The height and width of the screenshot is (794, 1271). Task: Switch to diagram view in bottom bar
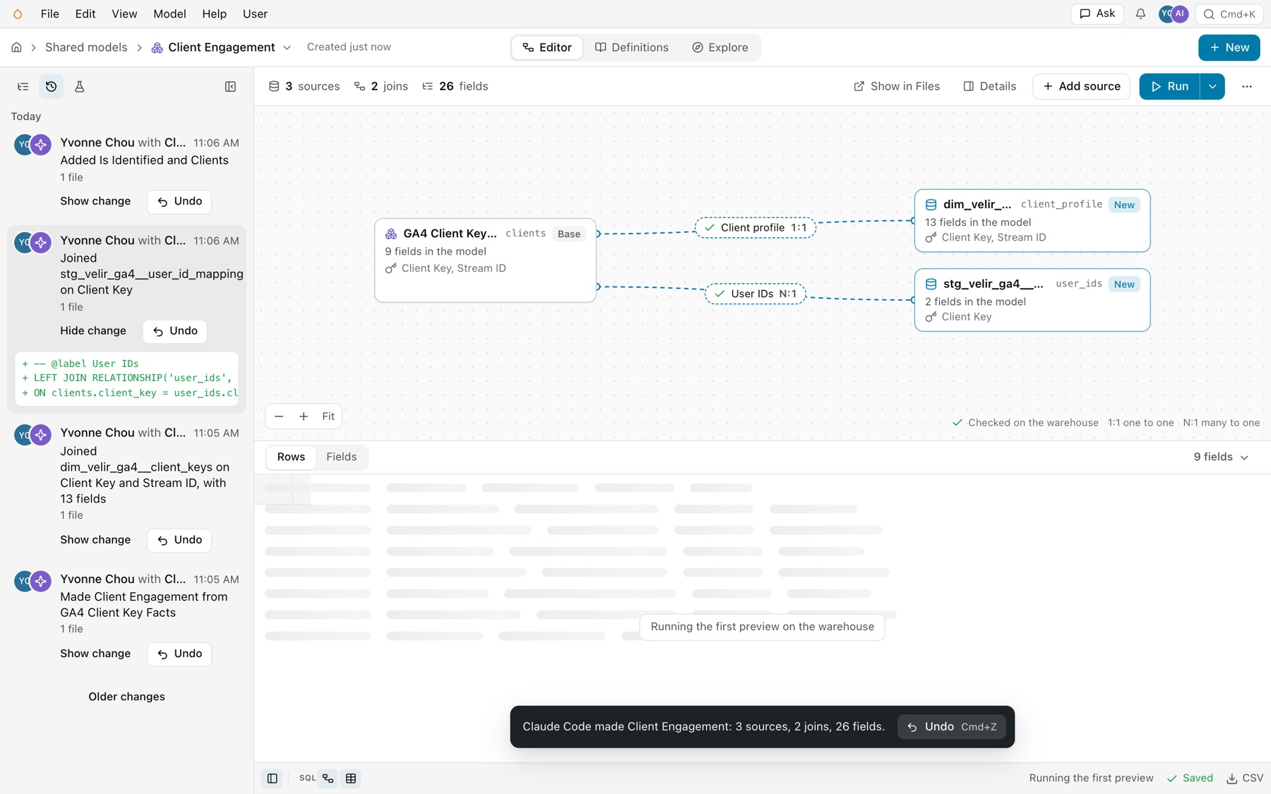click(x=328, y=778)
